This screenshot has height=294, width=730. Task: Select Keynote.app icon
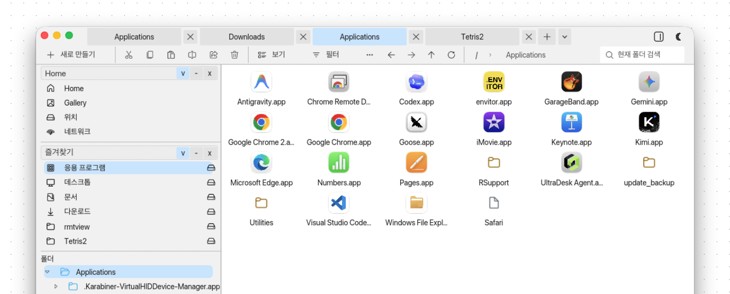pos(571,122)
